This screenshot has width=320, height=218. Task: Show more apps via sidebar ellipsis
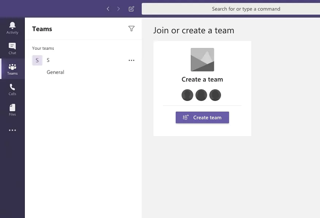[x=12, y=130]
